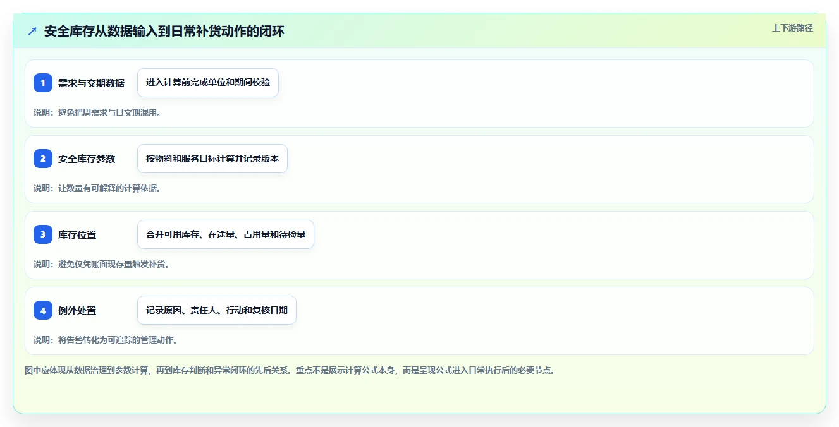The height and width of the screenshot is (427, 839).
Task: Click the 需求与交期数据 step label
Action: pyautogui.click(x=91, y=83)
